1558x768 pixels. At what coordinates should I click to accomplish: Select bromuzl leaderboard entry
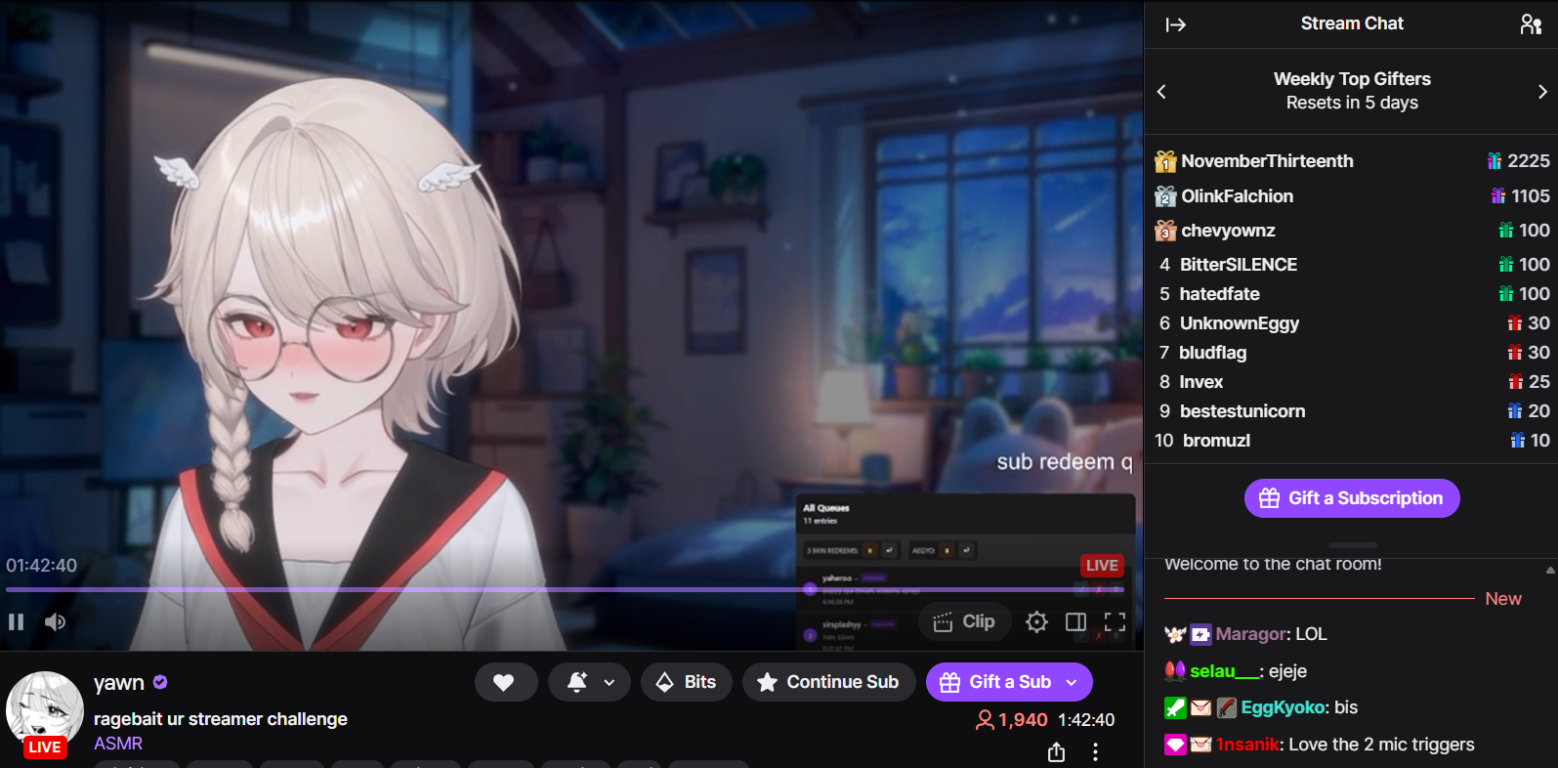pos(1216,441)
